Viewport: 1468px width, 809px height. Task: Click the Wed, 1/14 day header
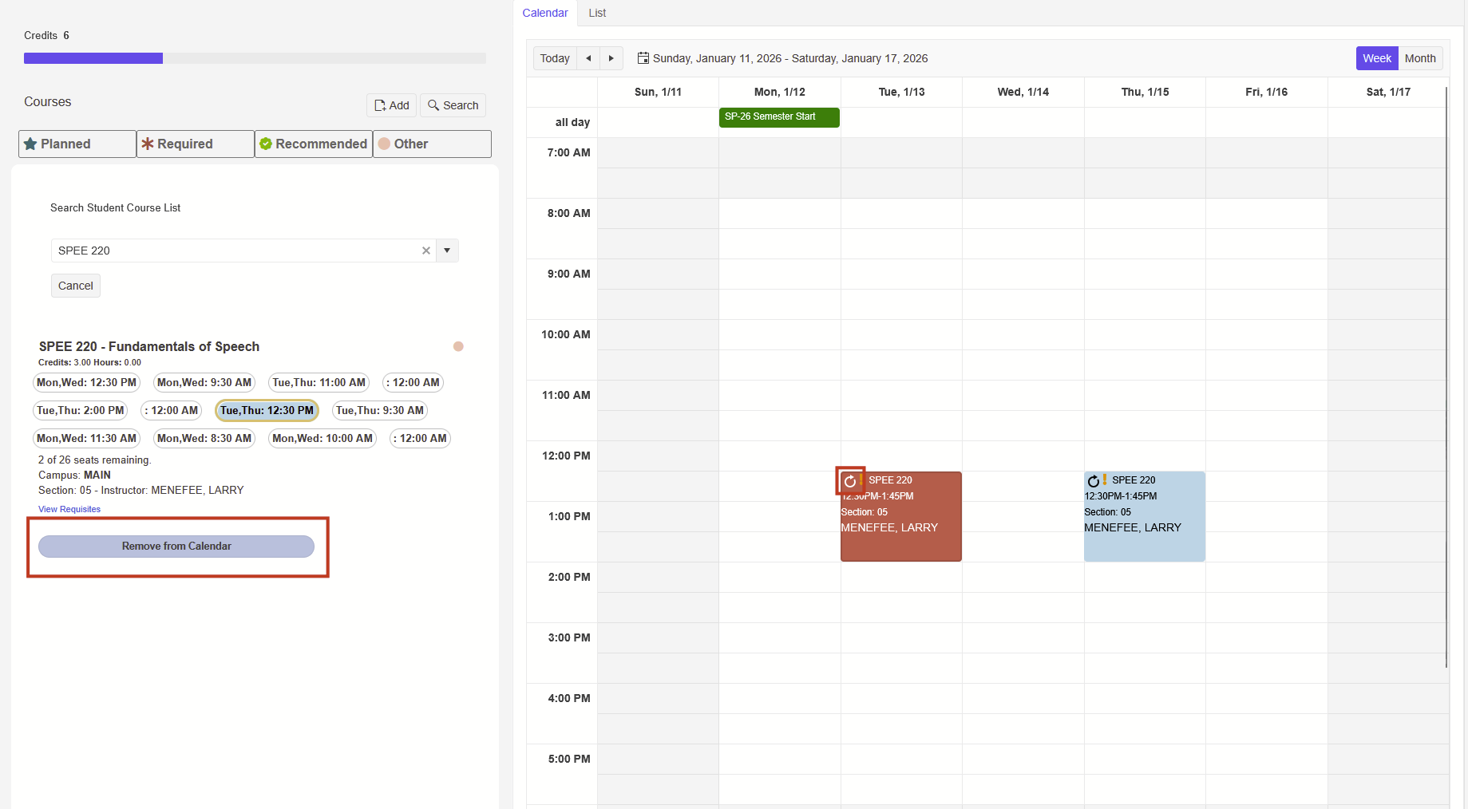click(x=1023, y=92)
